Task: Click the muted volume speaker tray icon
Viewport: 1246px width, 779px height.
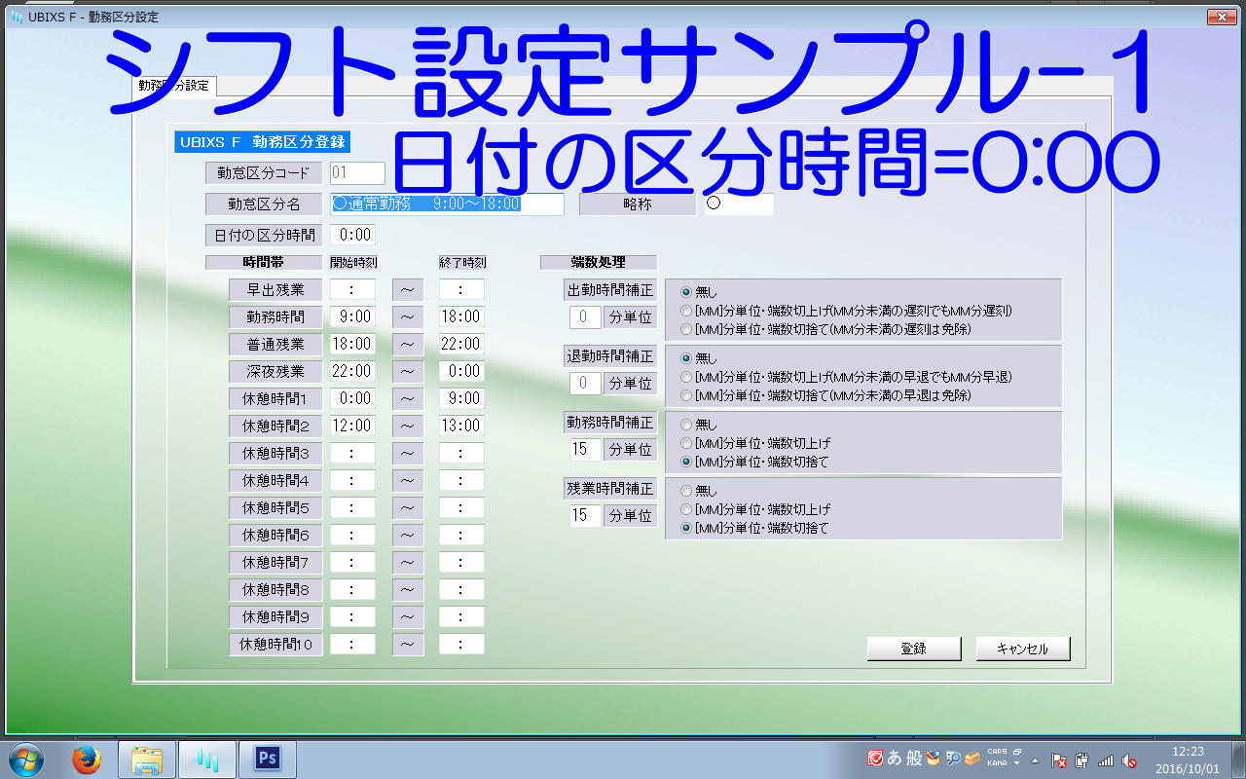Action: pyautogui.click(x=1129, y=760)
